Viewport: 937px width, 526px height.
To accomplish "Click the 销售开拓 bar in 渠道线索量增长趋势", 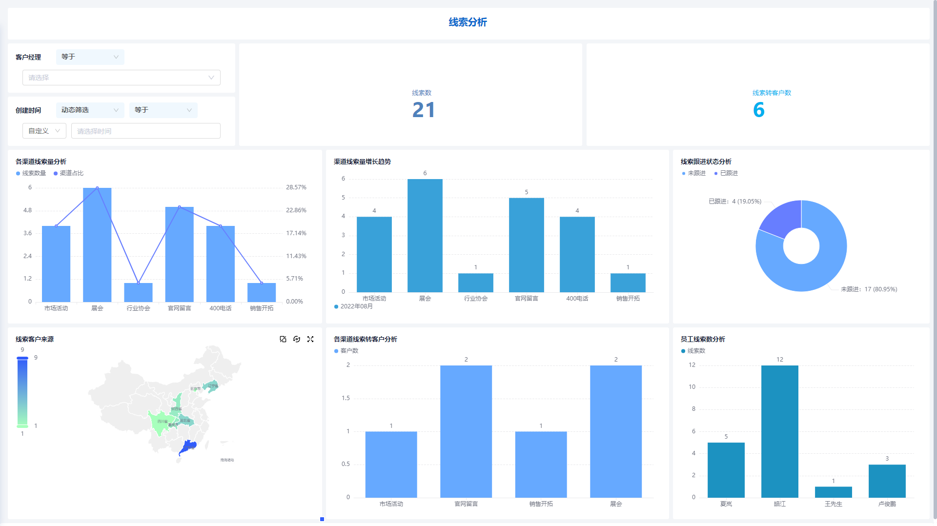I will coord(628,283).
